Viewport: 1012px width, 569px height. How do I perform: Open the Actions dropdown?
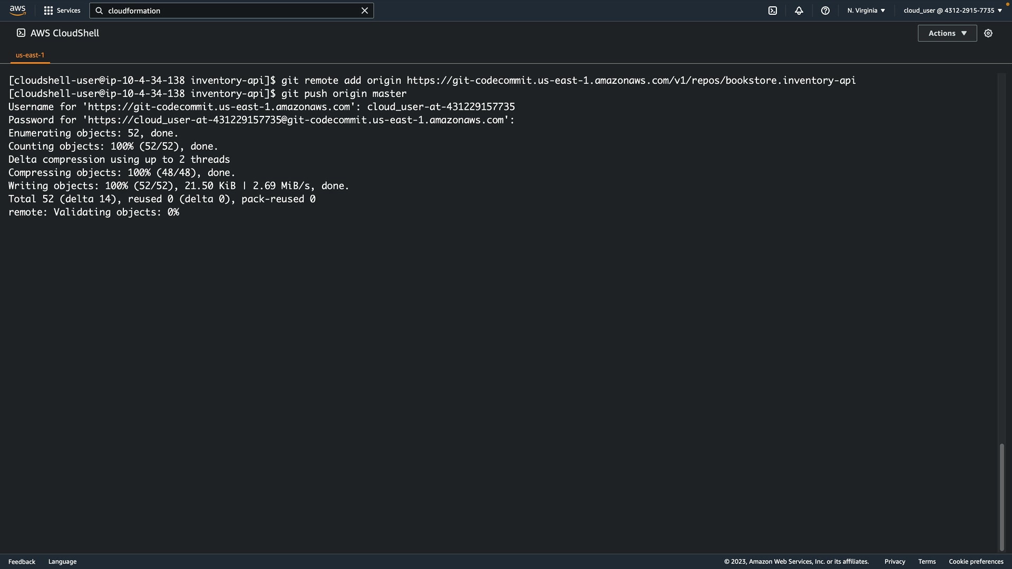pyautogui.click(x=947, y=33)
